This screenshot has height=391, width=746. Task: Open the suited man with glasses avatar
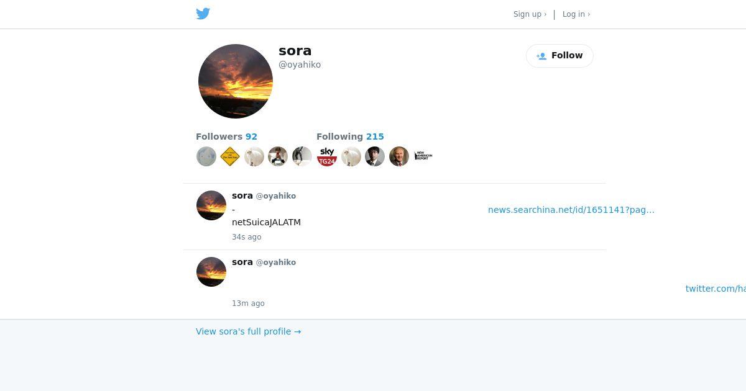tap(375, 156)
